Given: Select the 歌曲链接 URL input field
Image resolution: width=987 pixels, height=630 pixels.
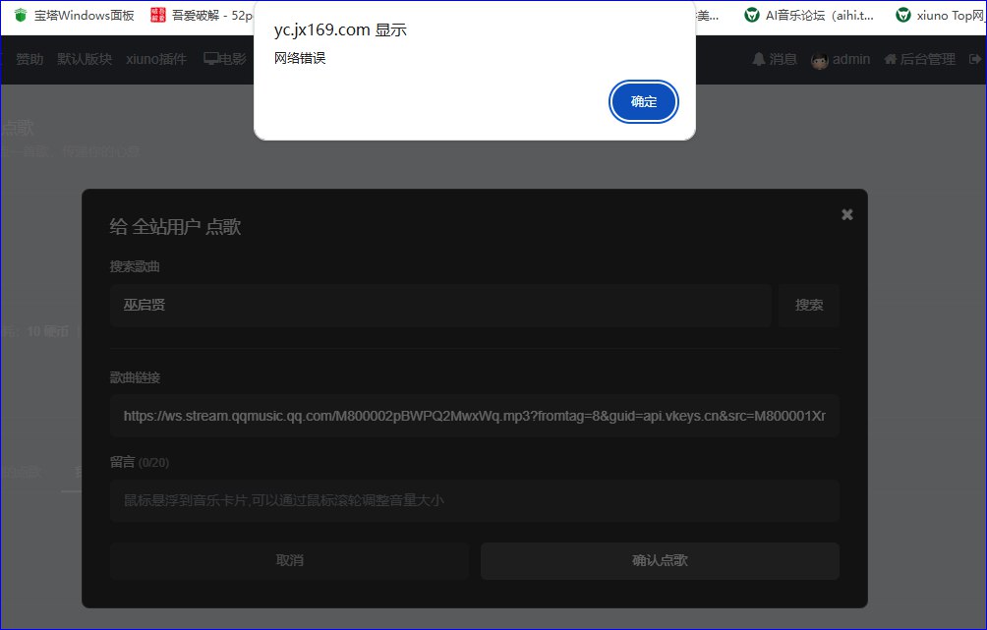Looking at the screenshot, I should click(474, 416).
